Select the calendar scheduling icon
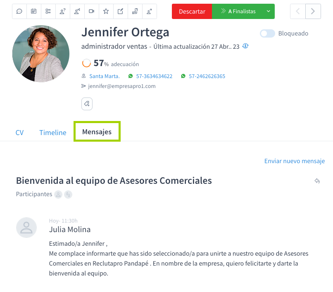Viewport: 333px width, 292px height. (x=33, y=11)
